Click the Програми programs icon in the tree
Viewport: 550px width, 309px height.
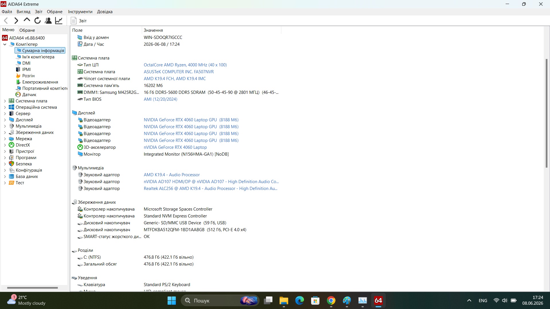(11, 158)
